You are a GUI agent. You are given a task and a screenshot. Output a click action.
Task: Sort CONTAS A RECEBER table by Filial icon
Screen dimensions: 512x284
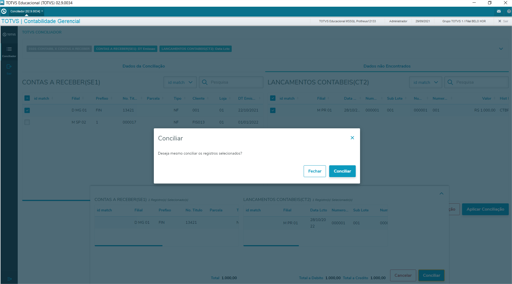tap(83, 98)
